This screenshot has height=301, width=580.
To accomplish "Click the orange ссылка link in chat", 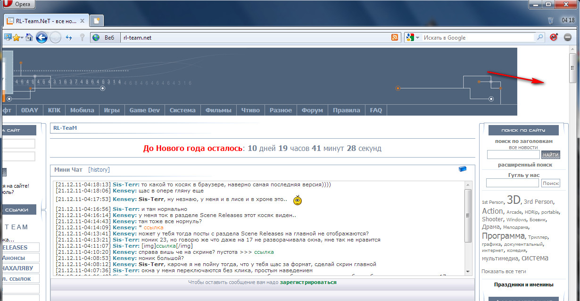I will 153,227.
